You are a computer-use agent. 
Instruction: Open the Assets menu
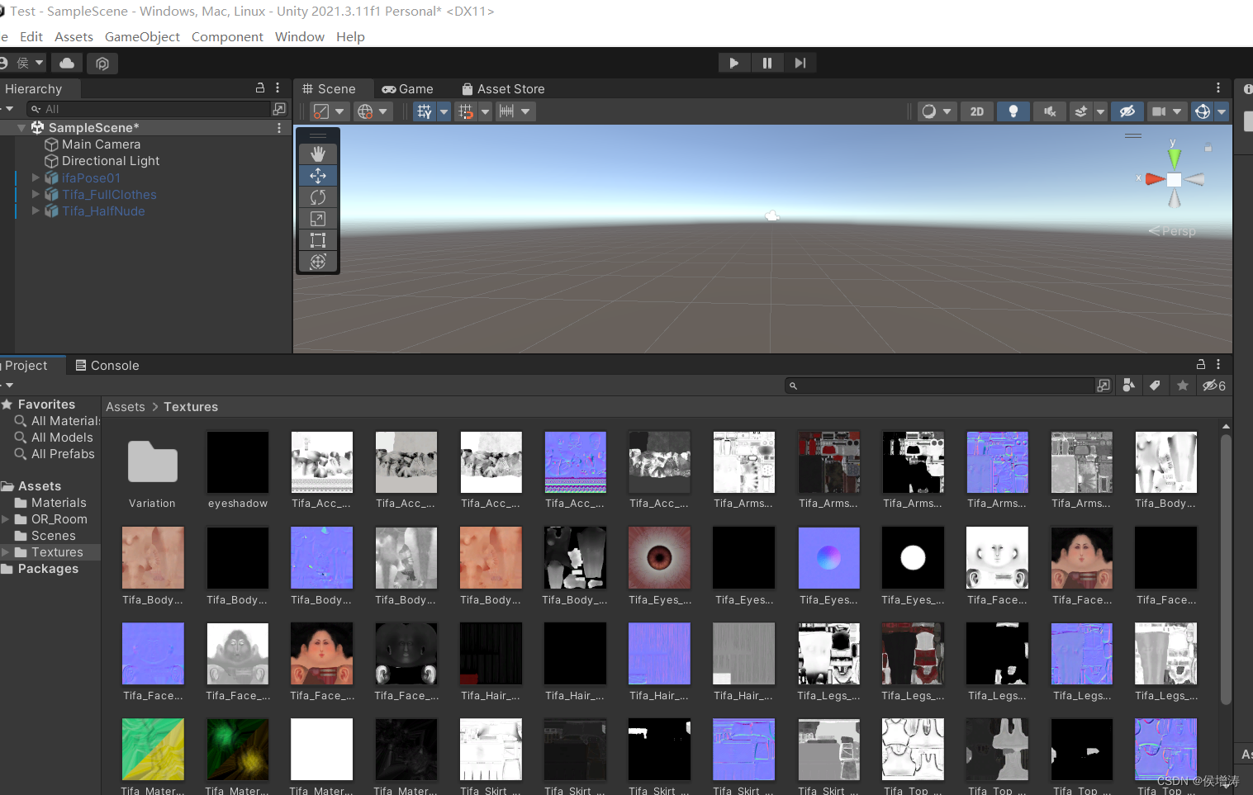pyautogui.click(x=74, y=36)
